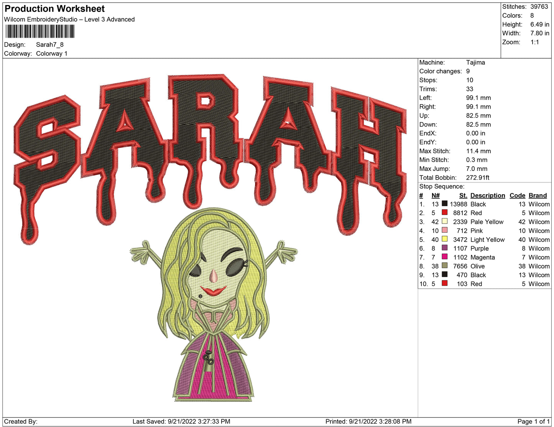Click the Max Stitch value "11.4 mm"
554x427 pixels.
tap(478, 151)
